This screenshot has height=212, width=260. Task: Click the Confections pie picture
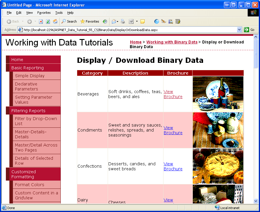click(x=218, y=166)
